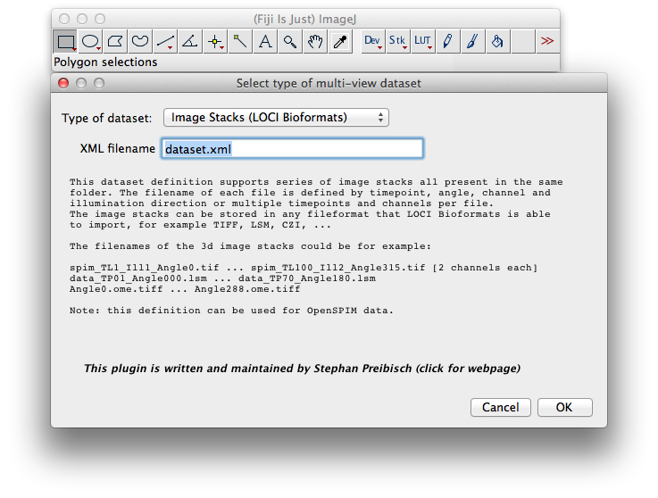Cancel the multi-view dataset dialog
Image resolution: width=658 pixels, height=498 pixels.
point(501,407)
